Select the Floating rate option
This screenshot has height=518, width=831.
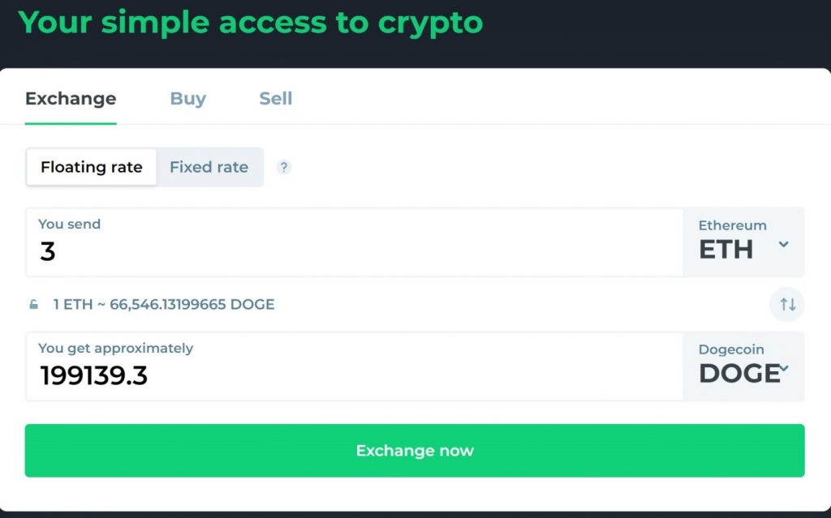coord(91,167)
